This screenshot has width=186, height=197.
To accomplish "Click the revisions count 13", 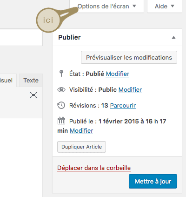I will (105, 106).
